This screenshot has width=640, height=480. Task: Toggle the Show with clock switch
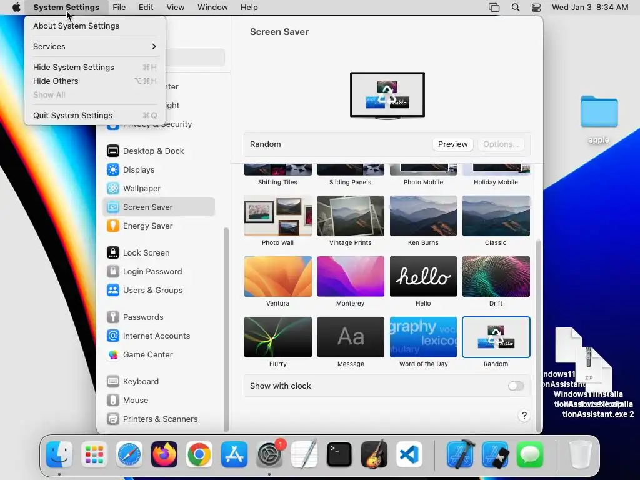point(516,386)
